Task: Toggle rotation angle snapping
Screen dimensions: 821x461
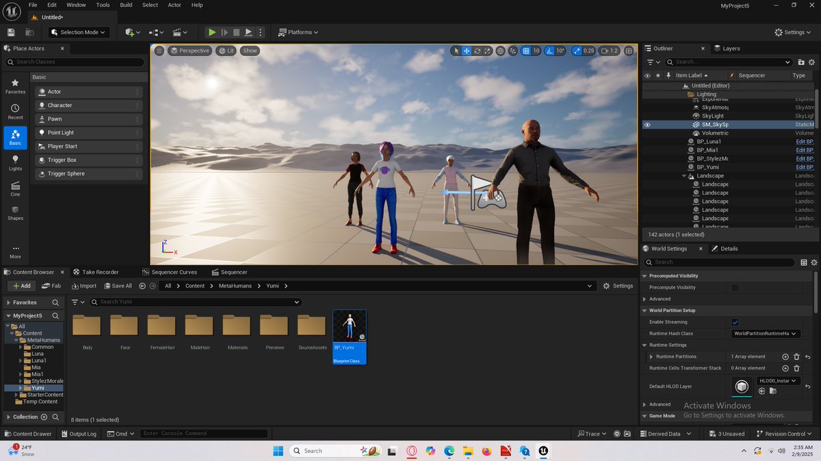Action: point(549,51)
